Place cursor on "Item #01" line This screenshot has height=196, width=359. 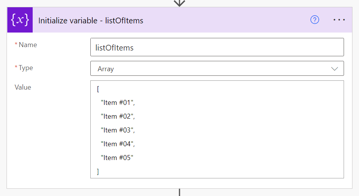(x=118, y=103)
